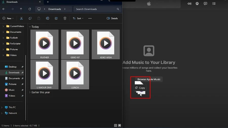Viewport: 228px width, 128px height.
Task: Click the Rename icon in Explorer toolbar
Action: coord(48,18)
